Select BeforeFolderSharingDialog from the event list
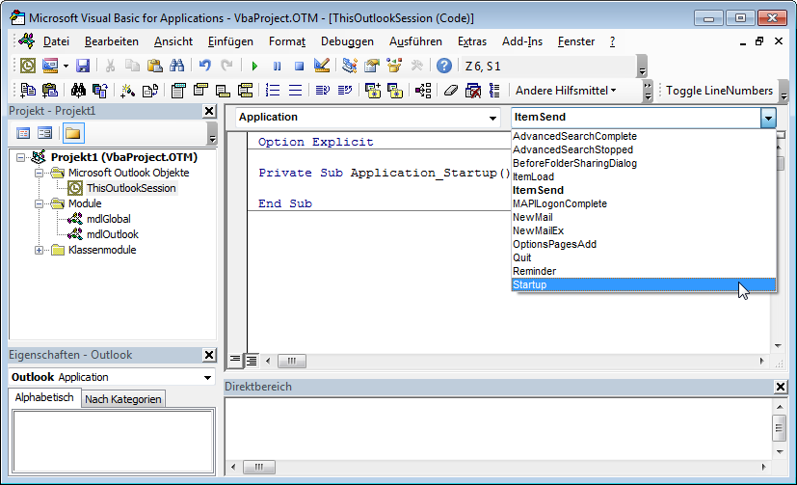797x485 pixels. [644, 163]
